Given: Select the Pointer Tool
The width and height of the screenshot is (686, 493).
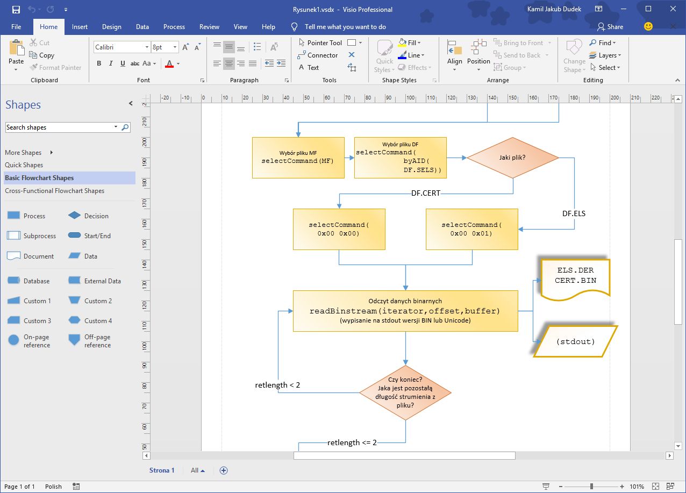Looking at the screenshot, I should point(319,43).
